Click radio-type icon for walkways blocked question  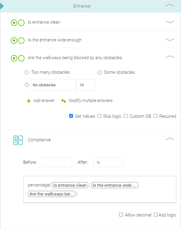[x=18, y=58]
